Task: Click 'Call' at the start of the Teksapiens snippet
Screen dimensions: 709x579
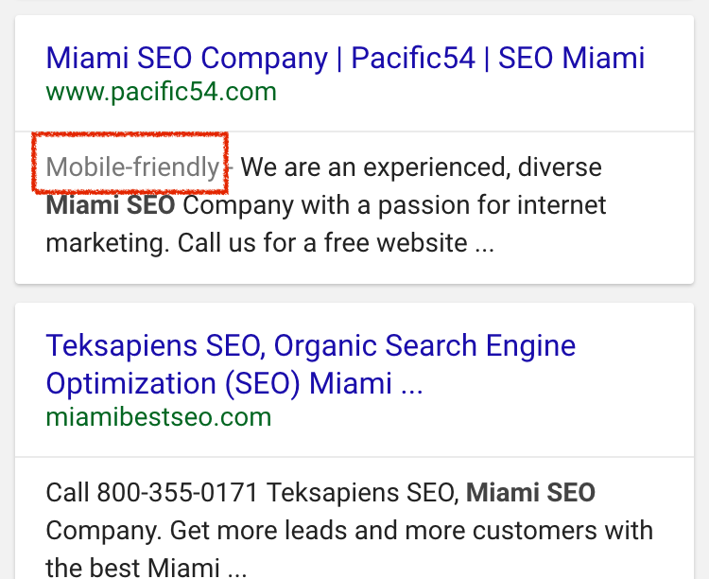Action: (66, 493)
